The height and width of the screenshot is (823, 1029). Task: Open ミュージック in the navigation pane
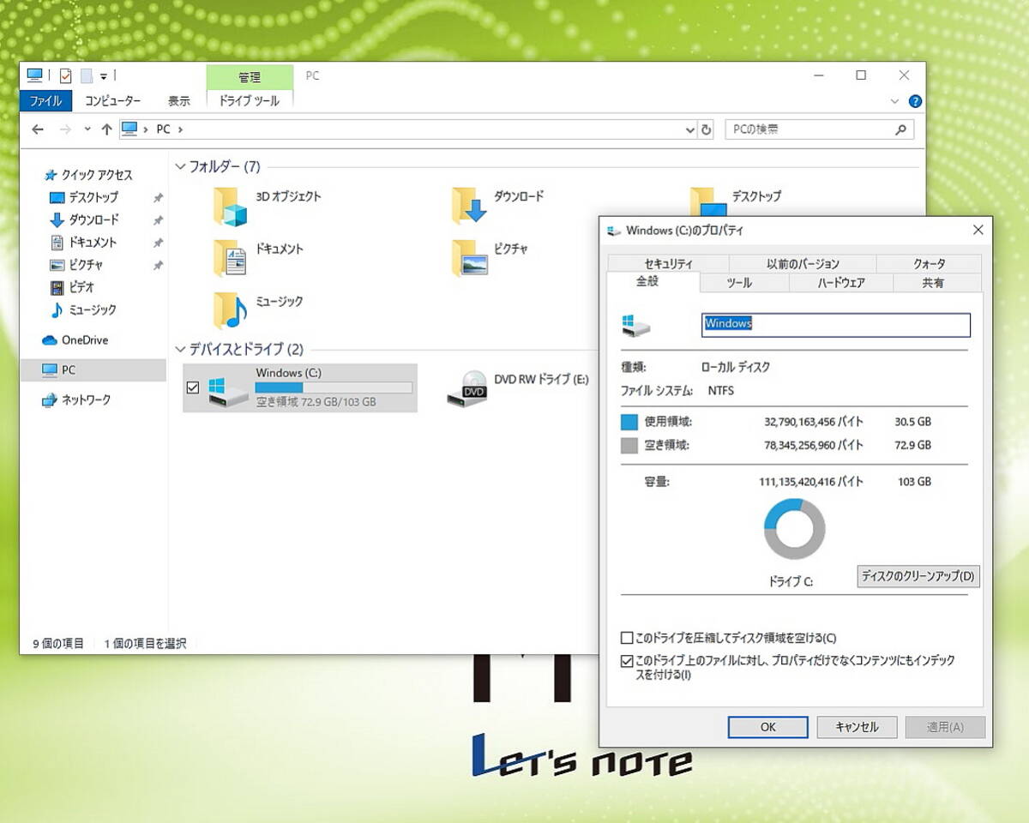click(x=83, y=309)
